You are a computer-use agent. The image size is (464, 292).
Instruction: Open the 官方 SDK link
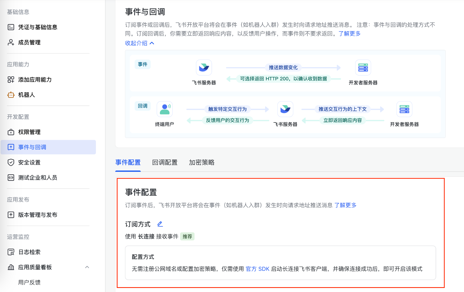[257, 269]
